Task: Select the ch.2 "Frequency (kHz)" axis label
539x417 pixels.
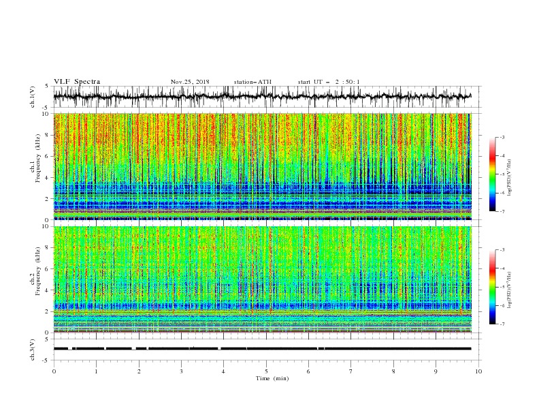Action: (x=37, y=271)
